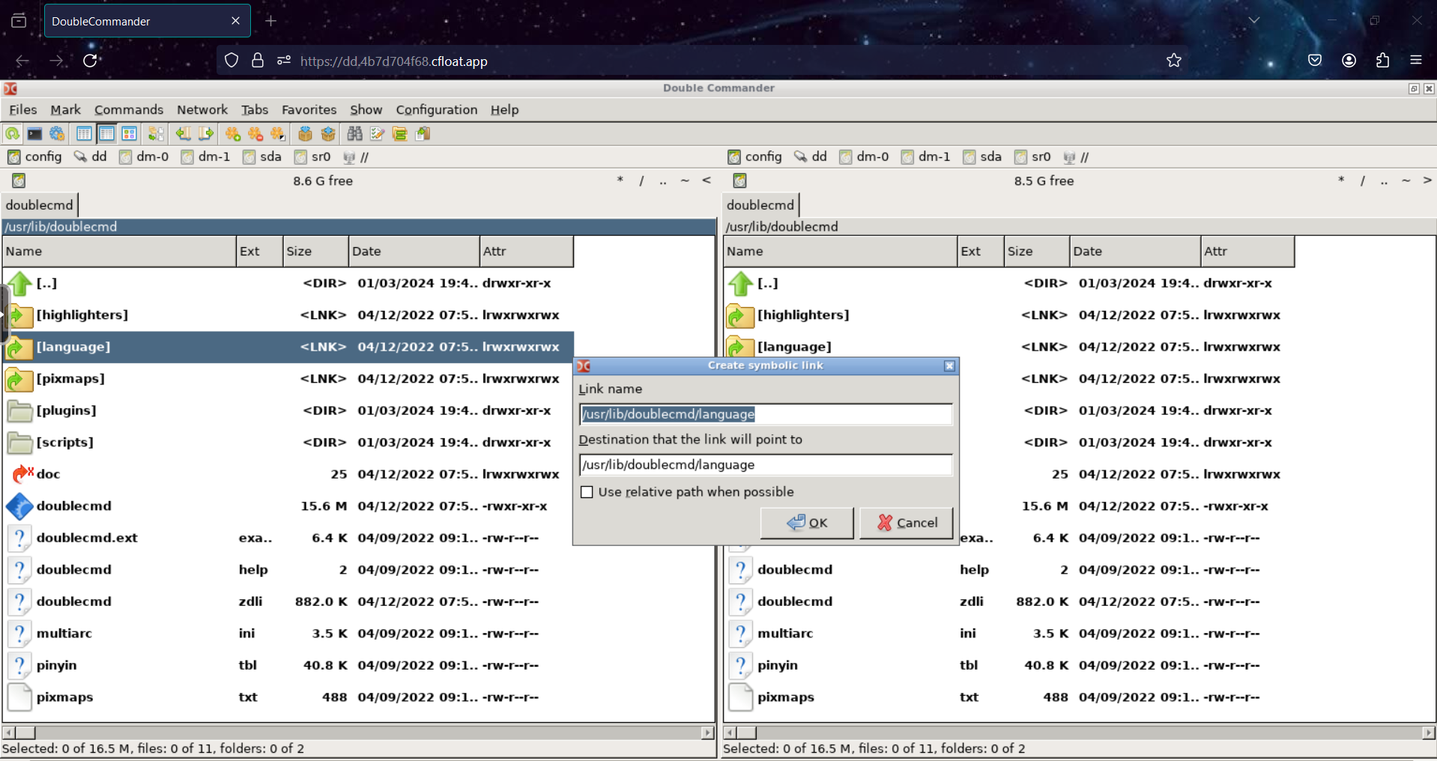Switch to Brief view toolbar icon

point(84,134)
